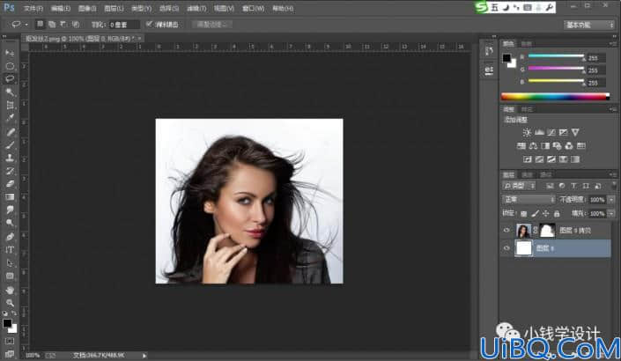Toggle lock image pixels brush icon
The height and width of the screenshot is (361, 621).
coord(535,214)
